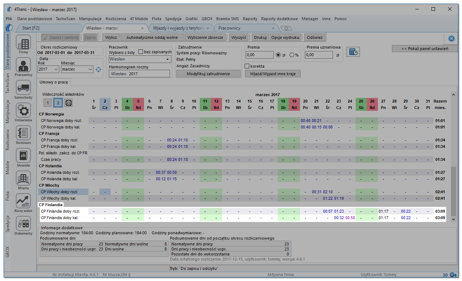Open the Rok year dropdown

click(56, 69)
